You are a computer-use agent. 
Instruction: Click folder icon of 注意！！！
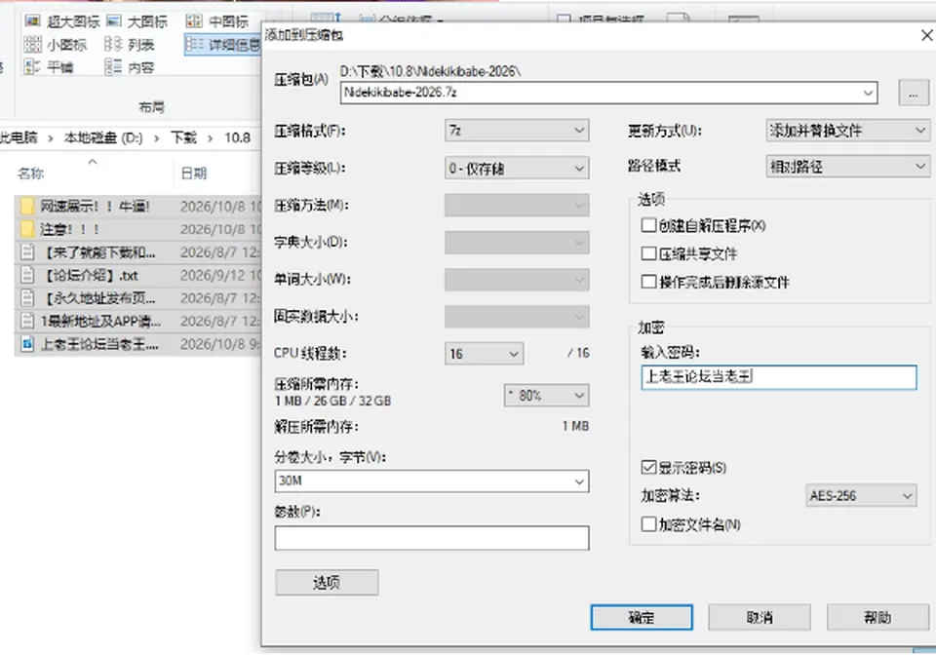coord(27,229)
